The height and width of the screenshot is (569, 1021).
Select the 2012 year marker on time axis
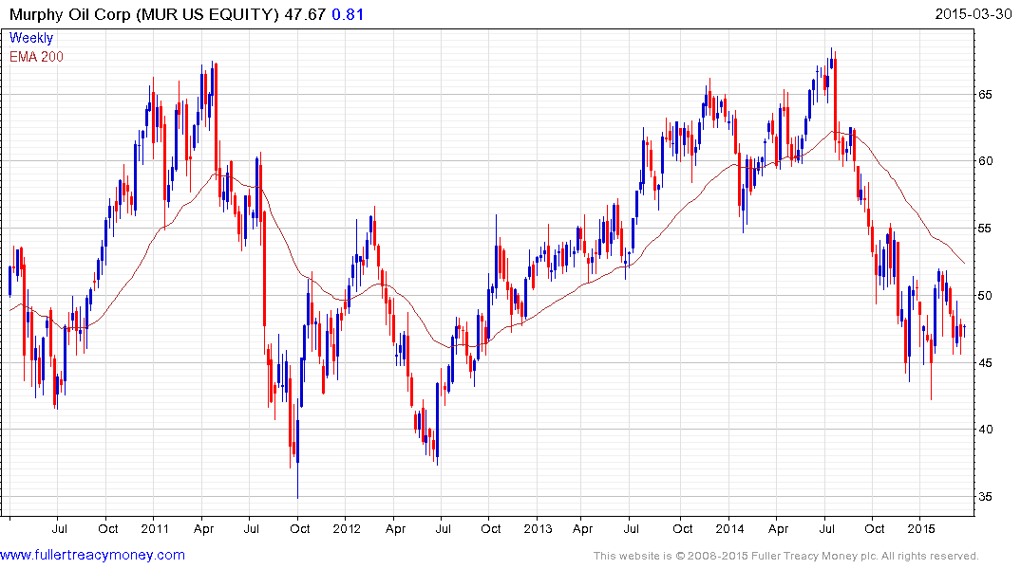tap(347, 527)
